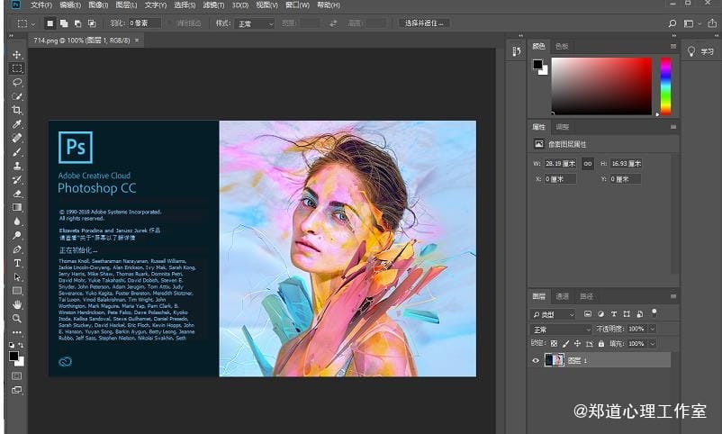Toggle lock image pixels brush icon
Image resolution: width=722 pixels, height=434 pixels.
point(565,344)
